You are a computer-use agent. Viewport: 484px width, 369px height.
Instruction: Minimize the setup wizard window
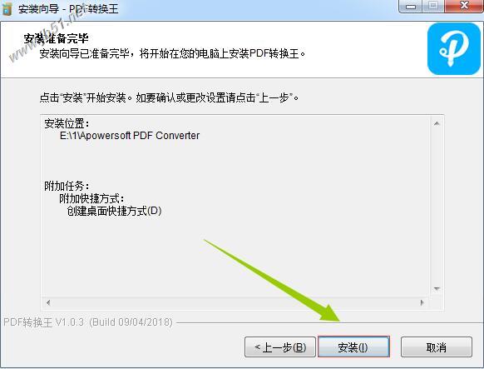pos(410,6)
